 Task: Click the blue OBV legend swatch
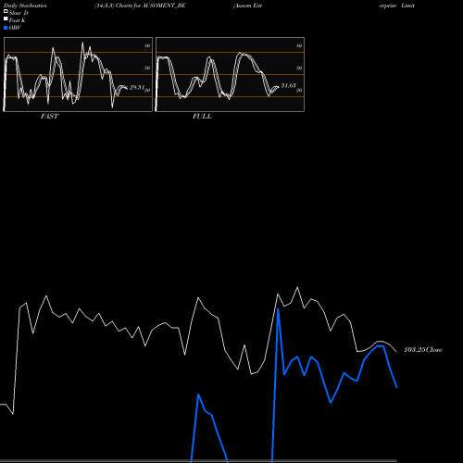(x=6, y=28)
